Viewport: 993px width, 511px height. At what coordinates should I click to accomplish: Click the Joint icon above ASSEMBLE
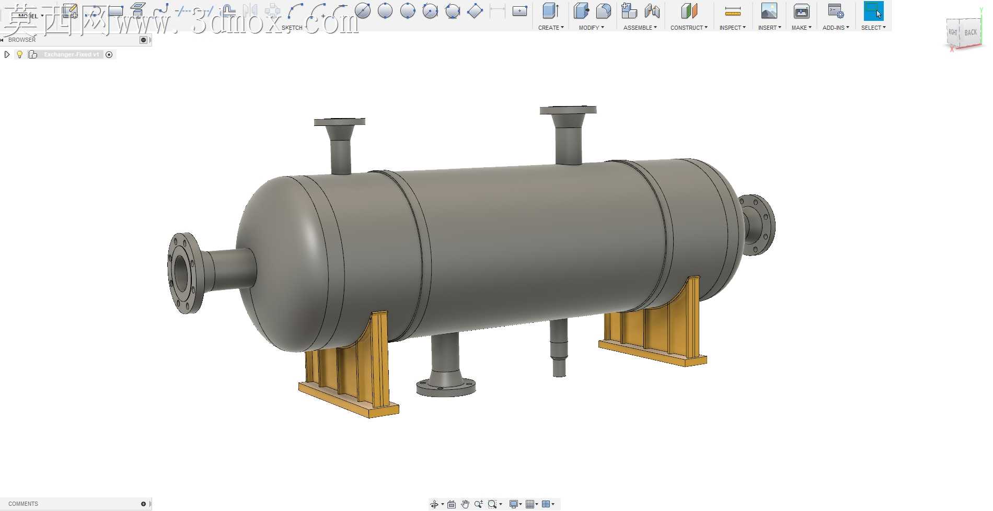(x=652, y=11)
